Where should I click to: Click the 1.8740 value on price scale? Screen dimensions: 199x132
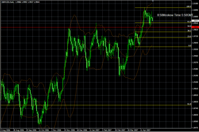point(195,108)
